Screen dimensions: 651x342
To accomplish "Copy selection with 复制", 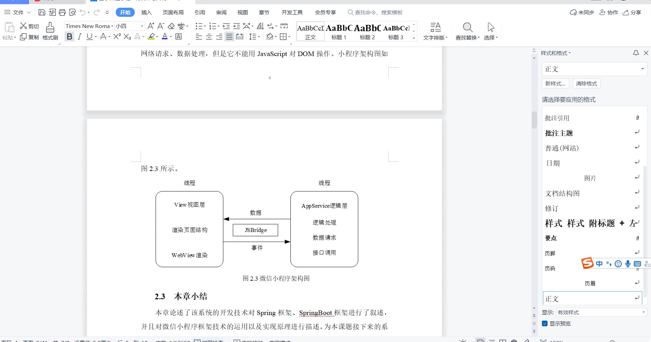I will coord(29,37).
